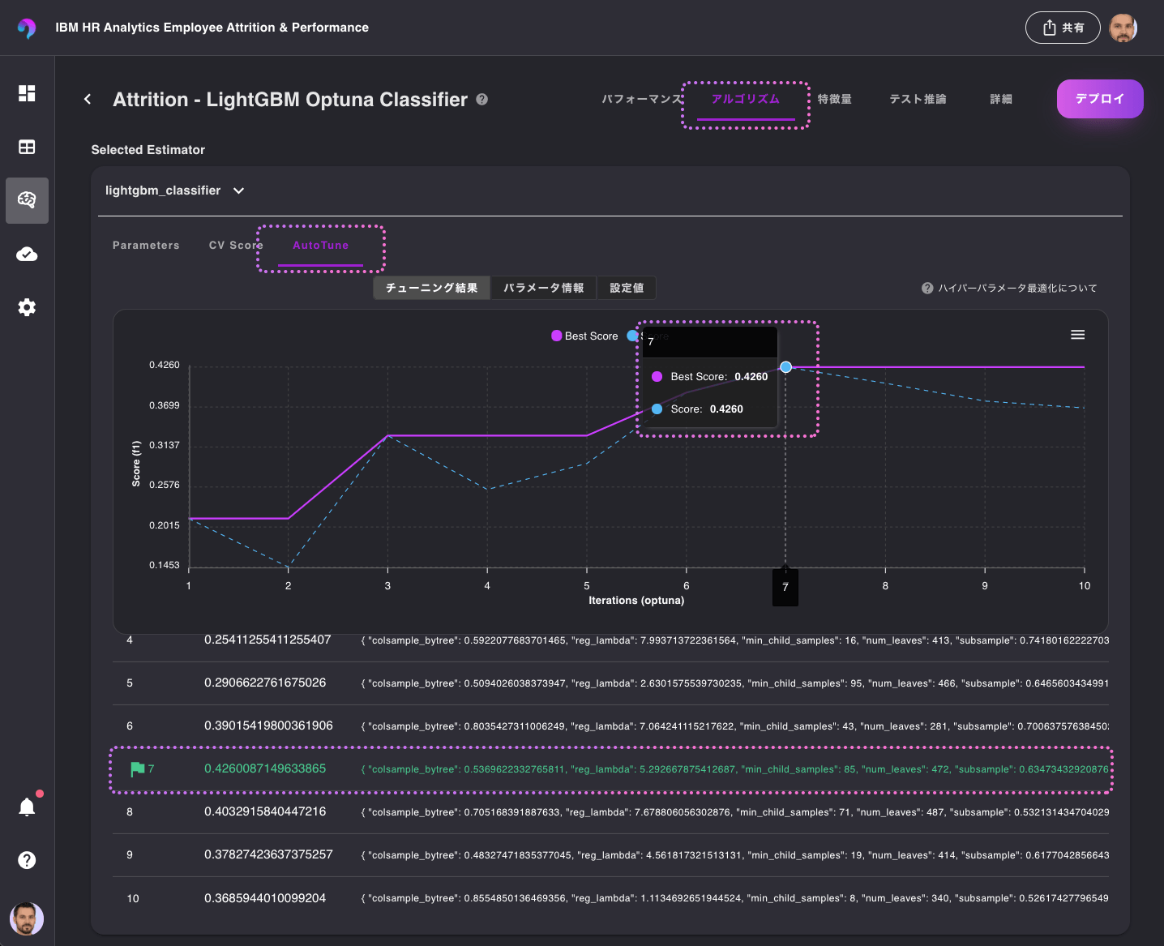Select the チューニング結果 segment button

click(x=431, y=288)
